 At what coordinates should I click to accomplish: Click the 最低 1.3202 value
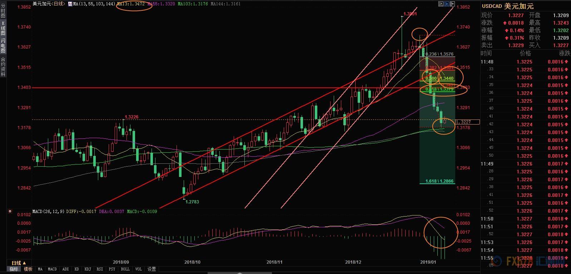click(561, 30)
